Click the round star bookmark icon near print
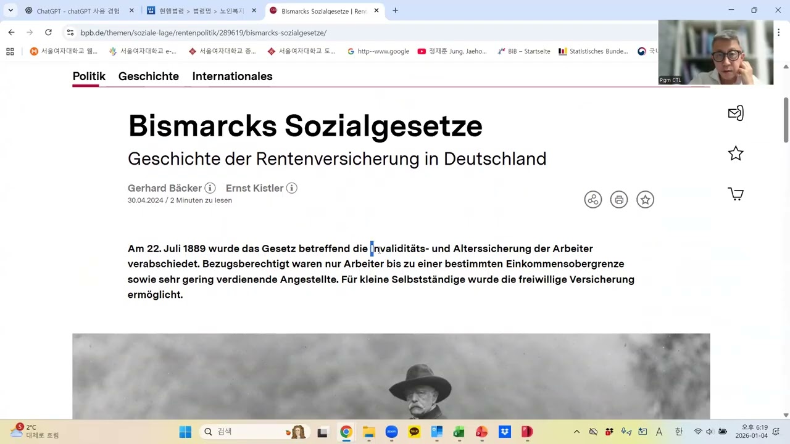The width and height of the screenshot is (790, 444). point(645,199)
